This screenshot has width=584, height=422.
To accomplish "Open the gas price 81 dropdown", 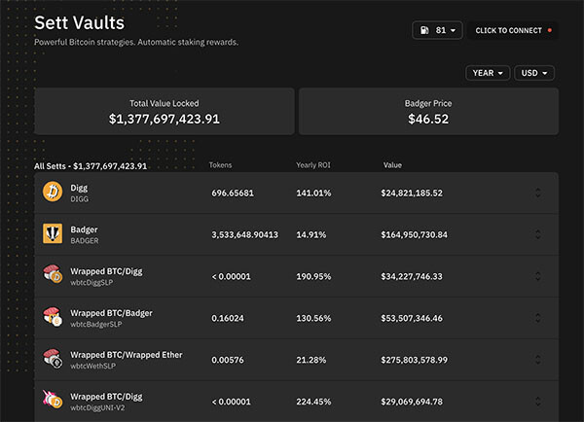I will 437,30.
